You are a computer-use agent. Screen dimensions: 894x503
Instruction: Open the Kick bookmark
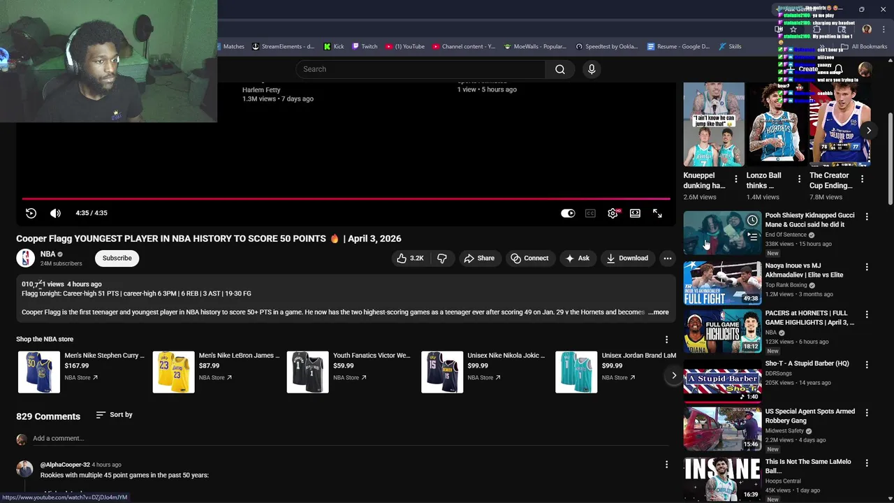pos(334,47)
